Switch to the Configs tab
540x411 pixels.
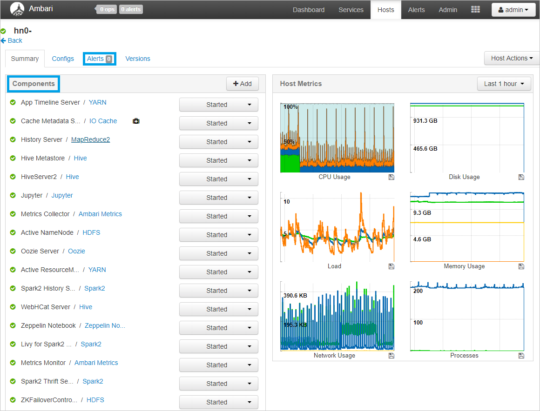(x=63, y=59)
